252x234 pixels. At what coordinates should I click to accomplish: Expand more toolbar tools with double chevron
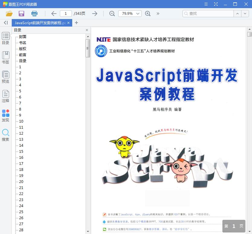pyautogui.click(x=158, y=14)
